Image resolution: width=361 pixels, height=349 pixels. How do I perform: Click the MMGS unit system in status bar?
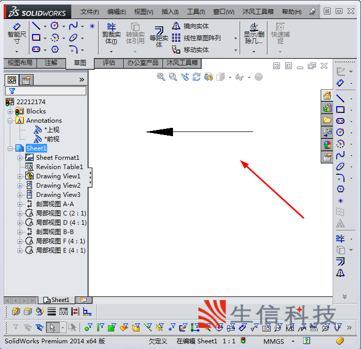tap(274, 341)
